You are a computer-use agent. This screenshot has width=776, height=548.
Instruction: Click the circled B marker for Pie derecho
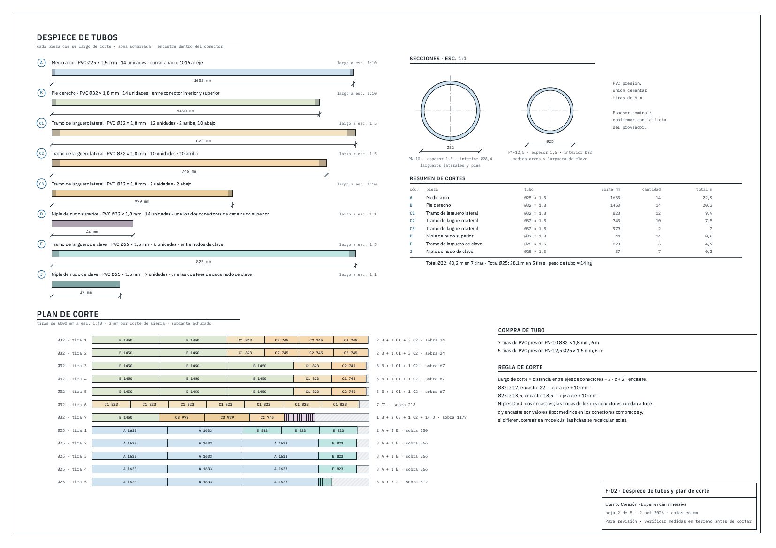41,93
